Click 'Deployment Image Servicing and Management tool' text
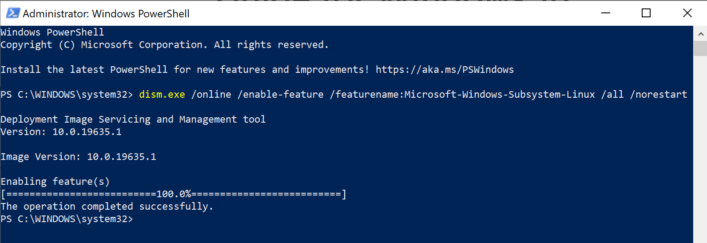The image size is (707, 243). [133, 120]
